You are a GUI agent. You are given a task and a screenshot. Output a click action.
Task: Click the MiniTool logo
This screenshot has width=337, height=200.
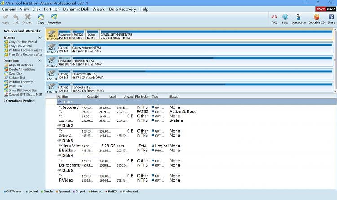tap(325, 9)
